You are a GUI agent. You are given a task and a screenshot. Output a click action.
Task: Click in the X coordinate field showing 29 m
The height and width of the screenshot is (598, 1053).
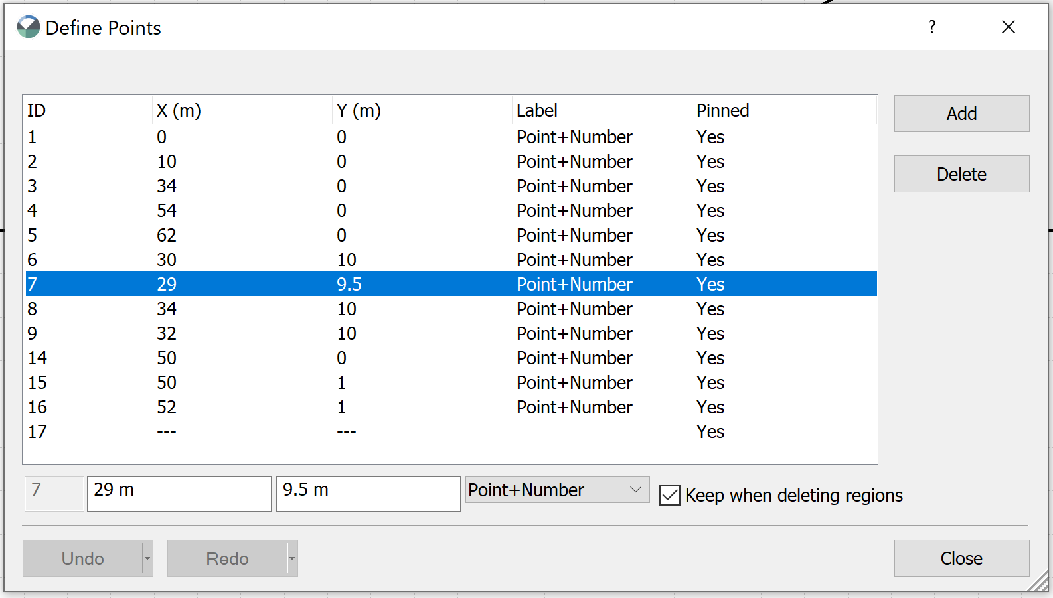[179, 493]
